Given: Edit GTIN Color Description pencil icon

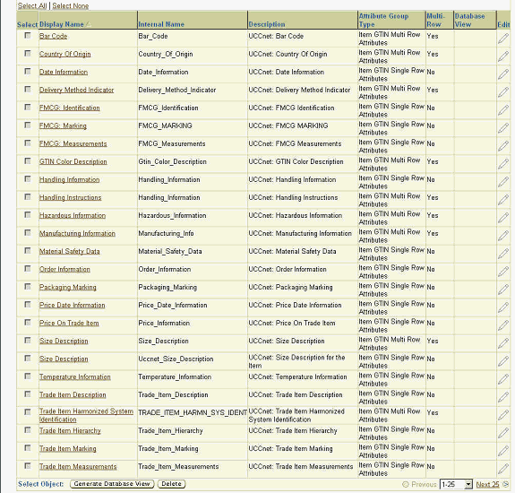Looking at the screenshot, I should click(502, 164).
